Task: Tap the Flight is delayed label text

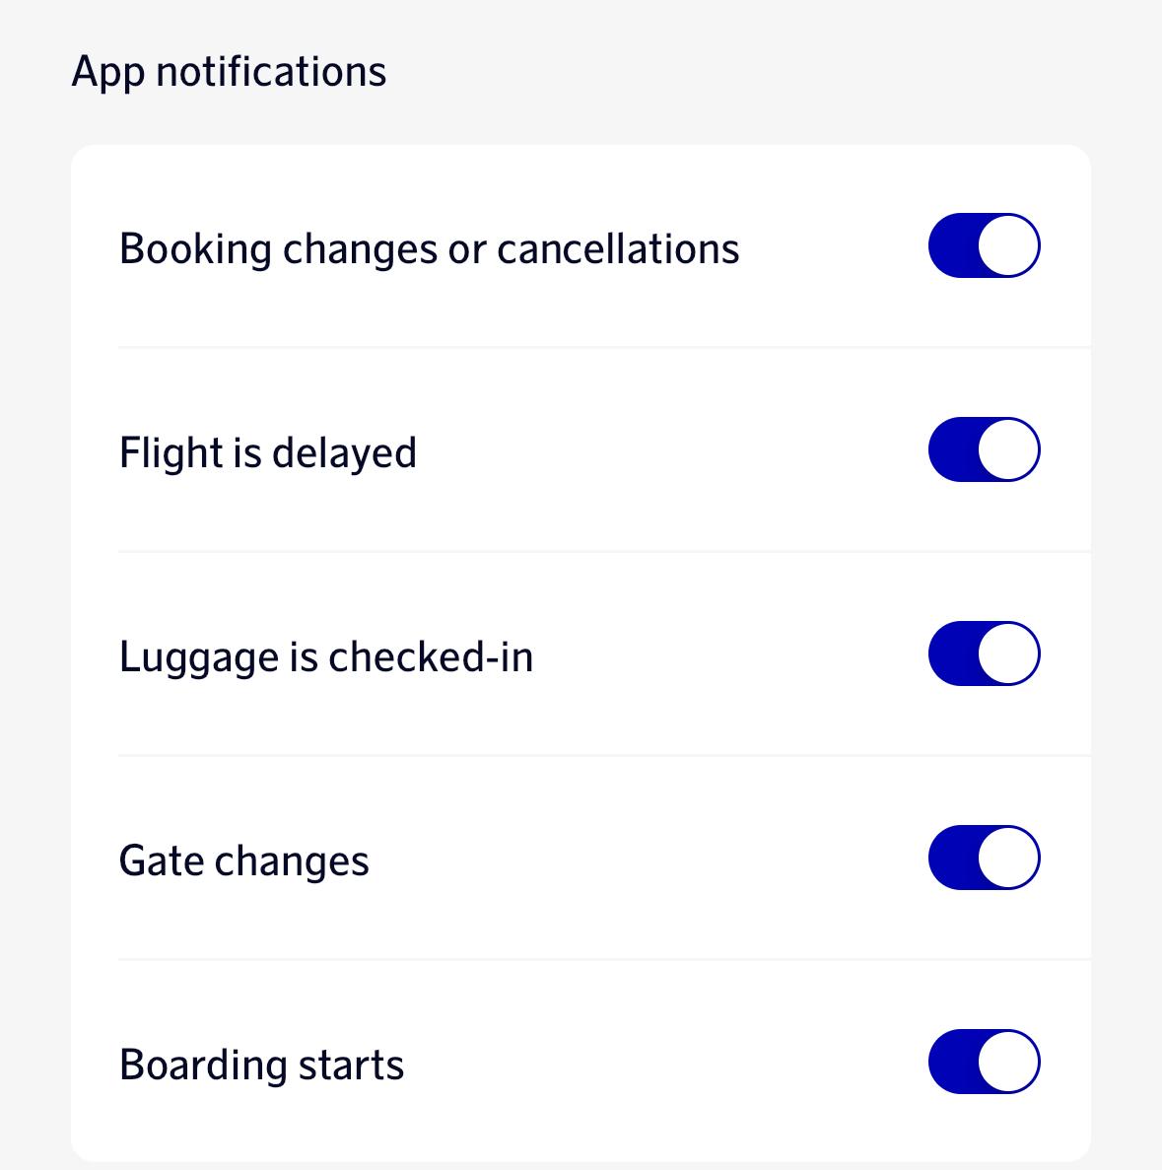Action: (x=267, y=453)
